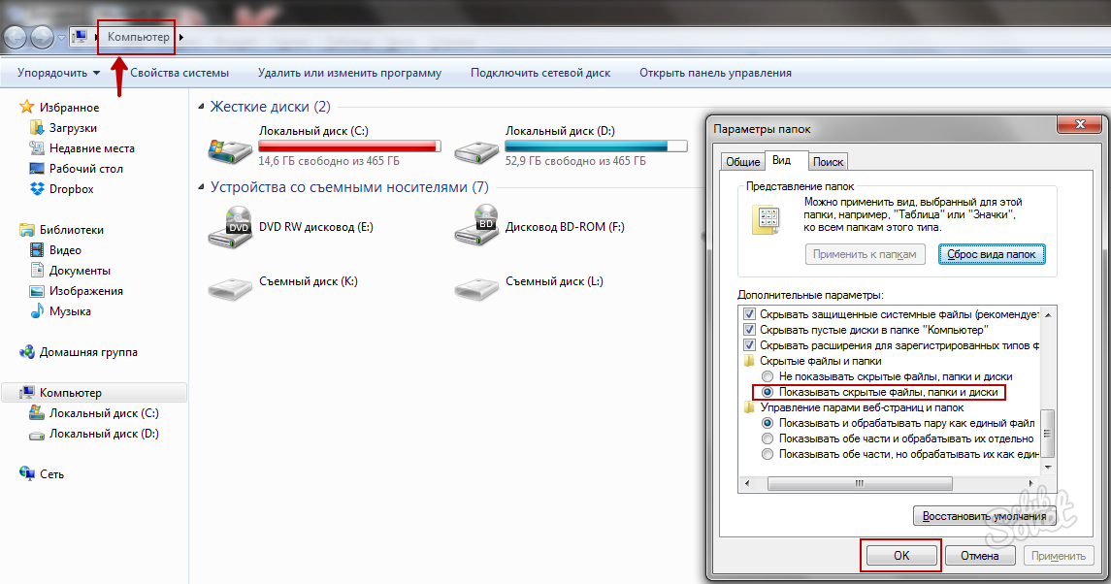This screenshot has height=584, width=1111.
Task: Uncheck 'Скрывать пустые диски' checkbox
Action: [749, 330]
